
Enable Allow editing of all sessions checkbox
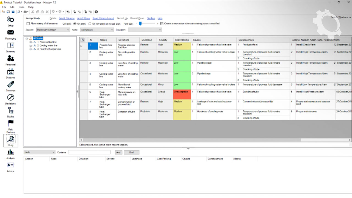28,24
